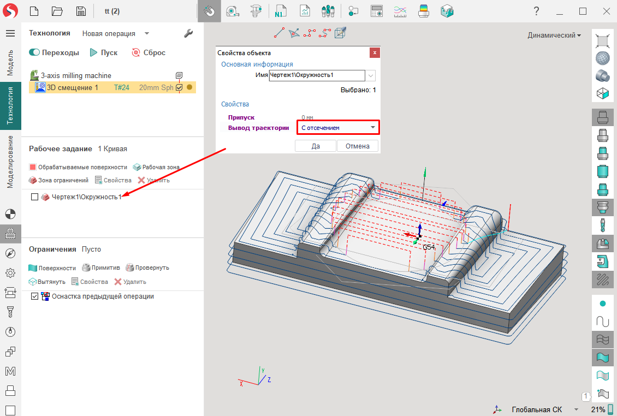Screen dimensions: 617x416
Task: Click the Да button
Action: [316, 146]
